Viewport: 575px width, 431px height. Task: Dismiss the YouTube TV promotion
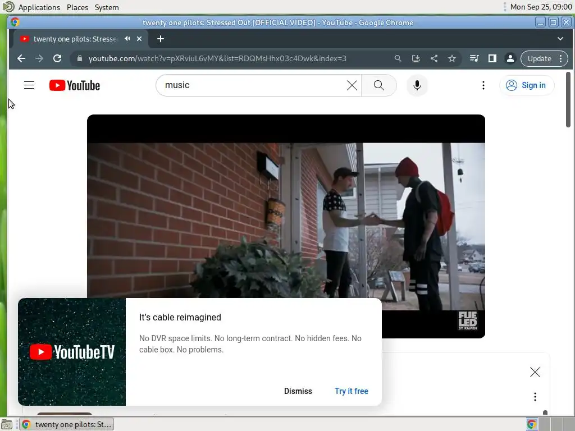point(298,391)
